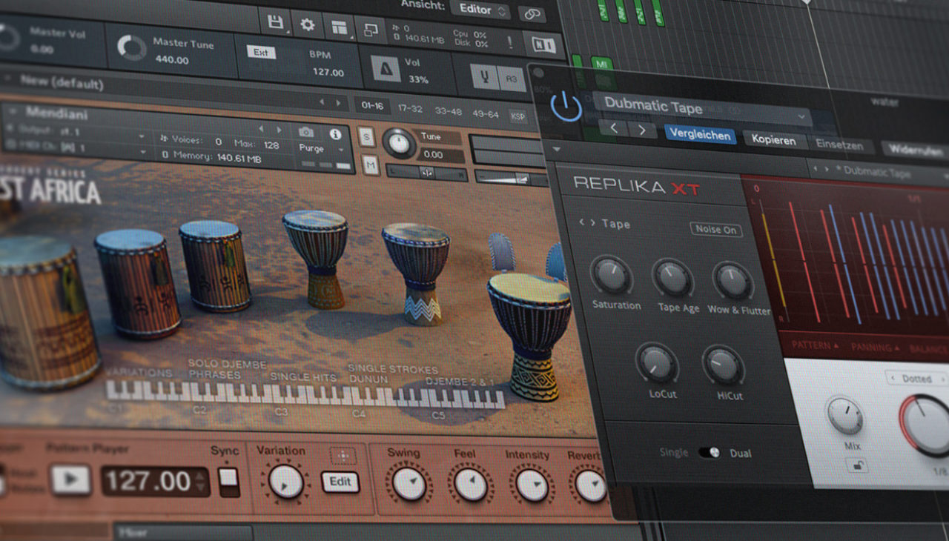Click the Vergleichen button

pos(700,136)
